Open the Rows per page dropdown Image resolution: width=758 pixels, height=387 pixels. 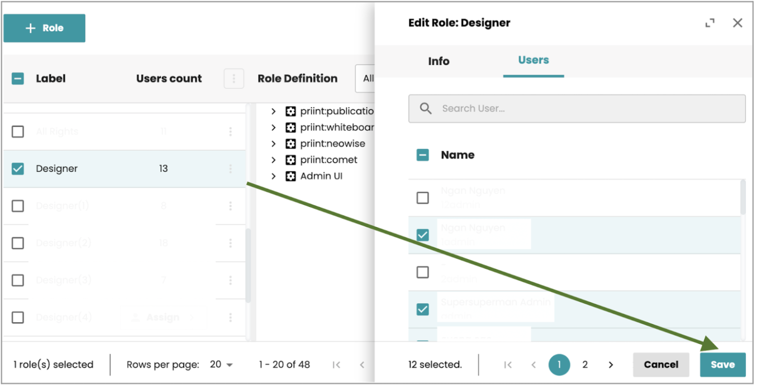[221, 365]
